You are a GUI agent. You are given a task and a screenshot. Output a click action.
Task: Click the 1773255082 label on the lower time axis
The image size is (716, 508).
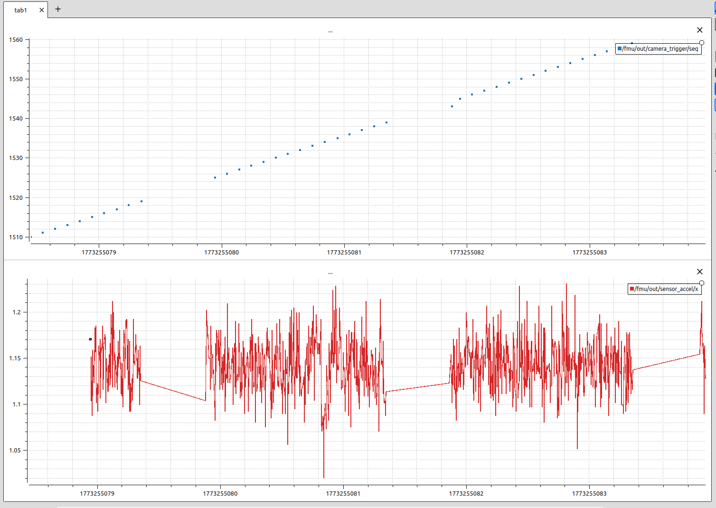click(x=466, y=493)
